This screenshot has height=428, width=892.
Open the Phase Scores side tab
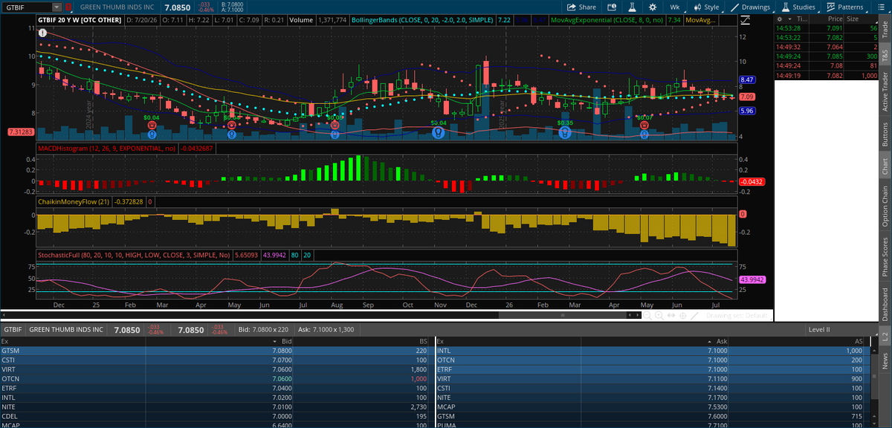[x=885, y=256]
